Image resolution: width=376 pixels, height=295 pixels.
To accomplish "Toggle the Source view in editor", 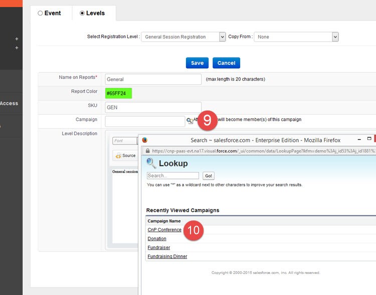I will (125, 155).
